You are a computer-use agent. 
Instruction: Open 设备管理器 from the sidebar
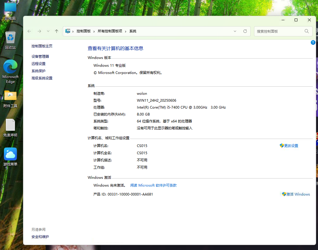[40, 56]
